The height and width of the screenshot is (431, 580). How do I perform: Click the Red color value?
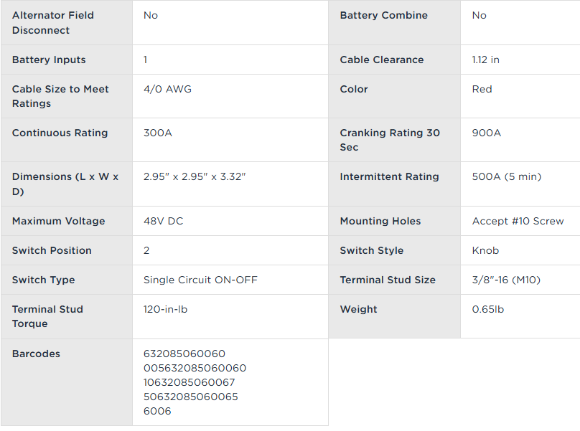(482, 89)
